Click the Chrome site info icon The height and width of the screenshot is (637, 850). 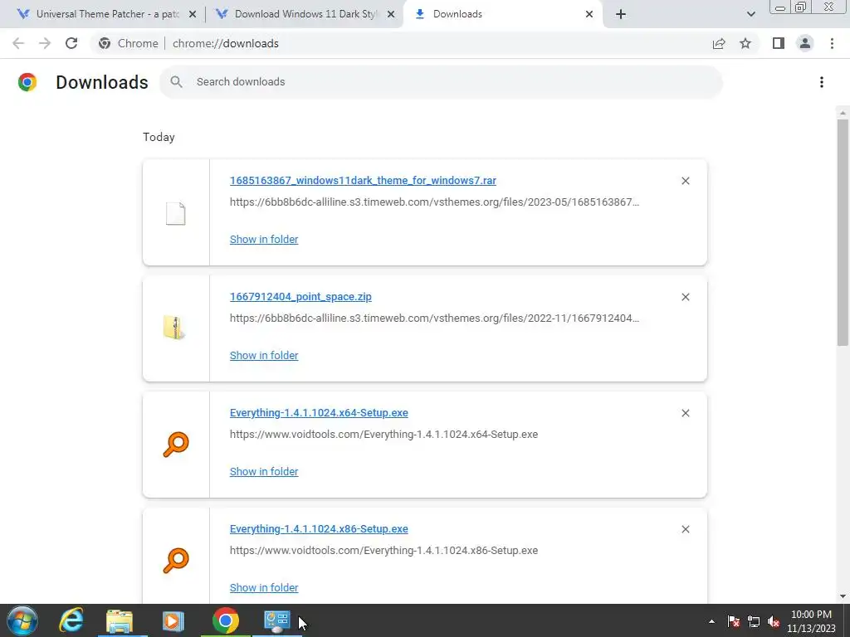(105, 43)
